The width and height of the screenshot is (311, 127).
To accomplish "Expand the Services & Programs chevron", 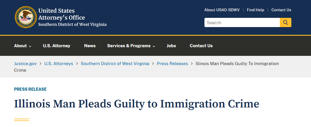I will (154, 46).
